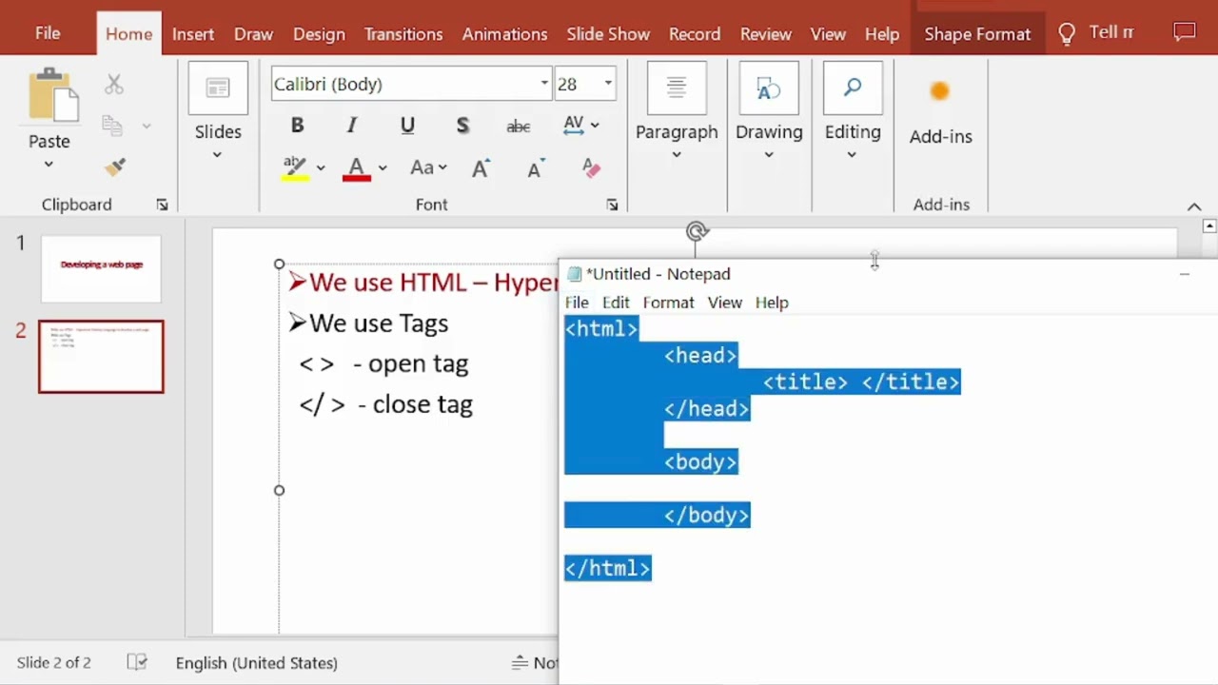Switch to the PowerPoint View tab
Image resolution: width=1218 pixels, height=685 pixels.
point(828,34)
